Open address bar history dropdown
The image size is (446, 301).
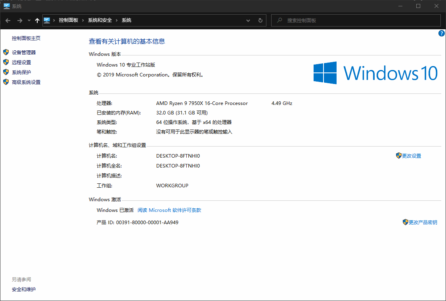248,21
